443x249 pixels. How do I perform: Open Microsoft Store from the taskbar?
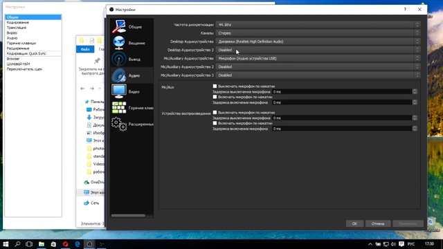53,244
